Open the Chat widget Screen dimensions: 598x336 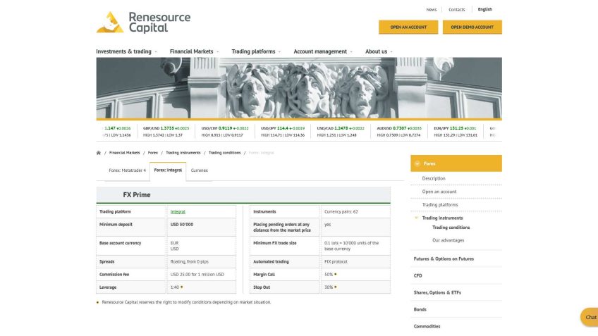click(590, 317)
